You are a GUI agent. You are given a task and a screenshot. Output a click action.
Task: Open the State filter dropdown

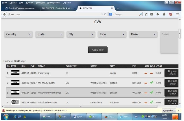pos(50,34)
